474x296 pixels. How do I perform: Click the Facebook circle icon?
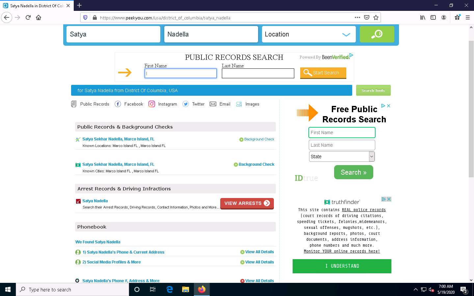click(118, 104)
